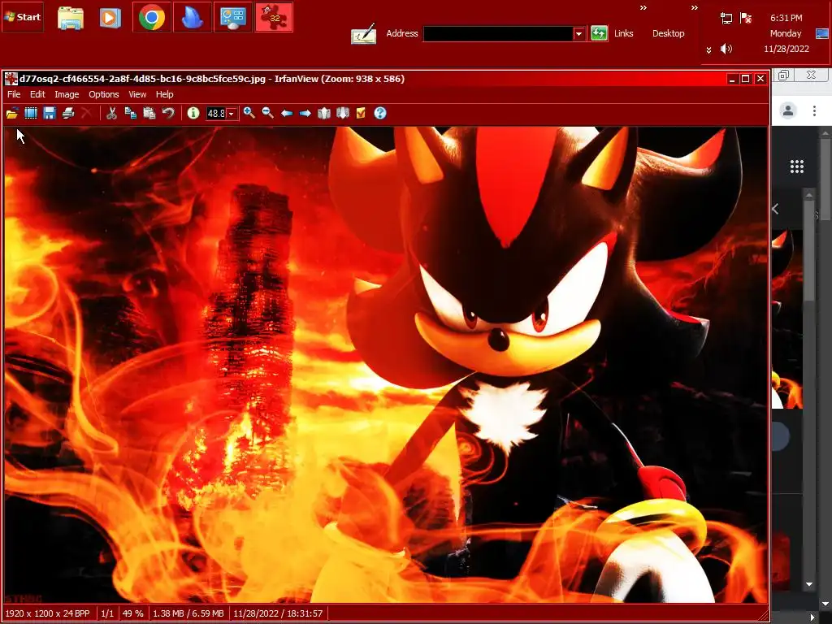Viewport: 832px width, 624px height.
Task: Click the volume speaker tray icon
Action: click(x=726, y=49)
